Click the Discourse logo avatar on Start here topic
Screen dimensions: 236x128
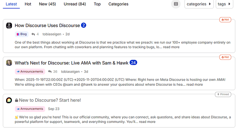point(9,100)
